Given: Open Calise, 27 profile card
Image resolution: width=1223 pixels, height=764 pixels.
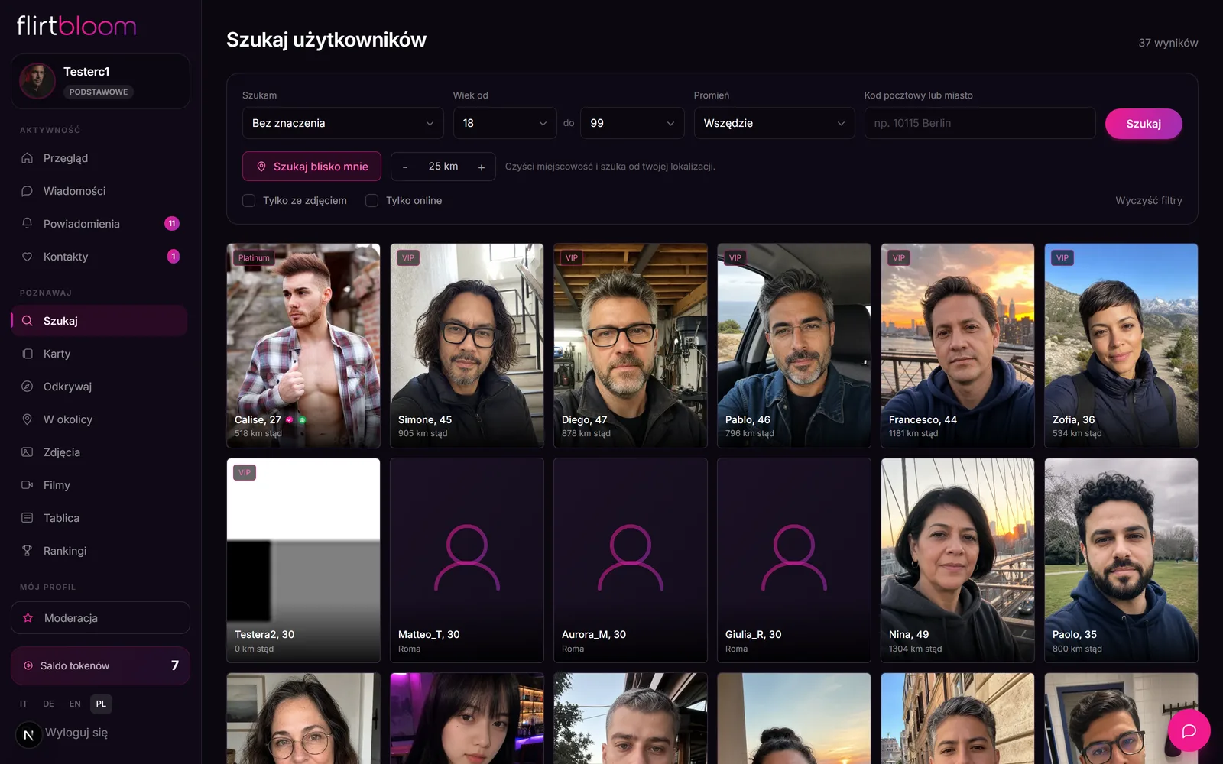Looking at the screenshot, I should [x=303, y=345].
